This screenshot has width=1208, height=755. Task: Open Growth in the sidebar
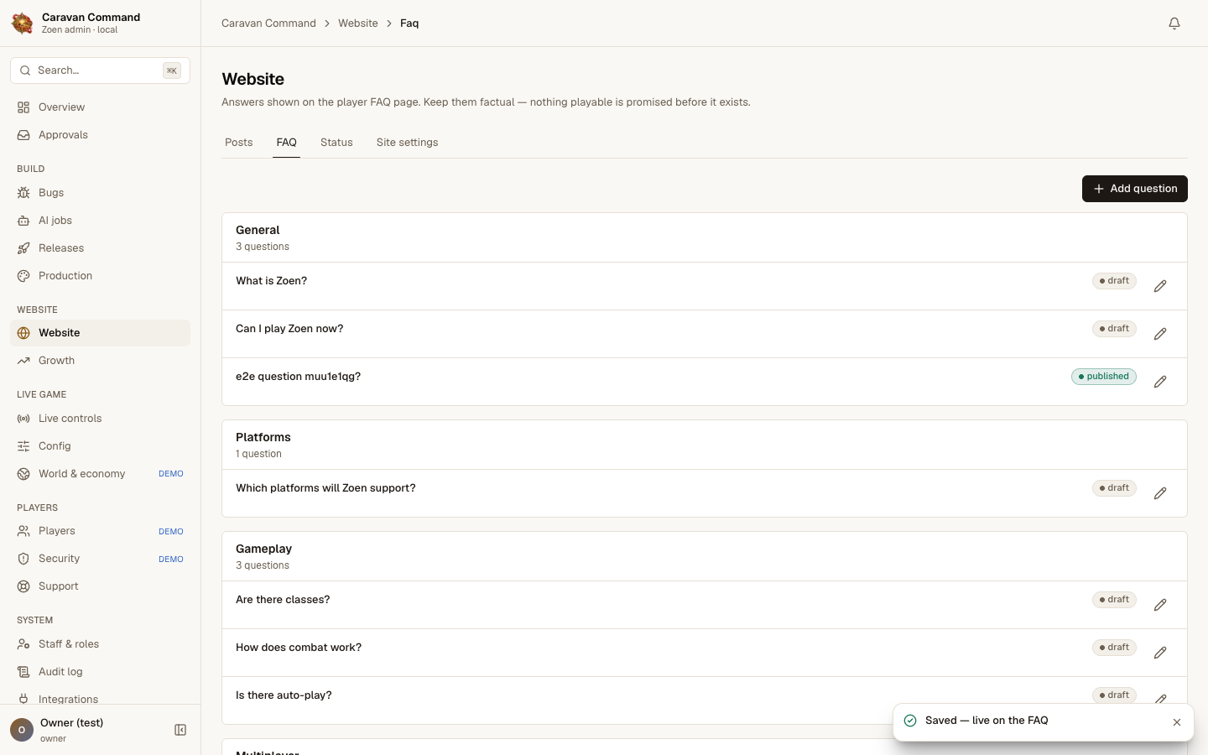click(100, 361)
